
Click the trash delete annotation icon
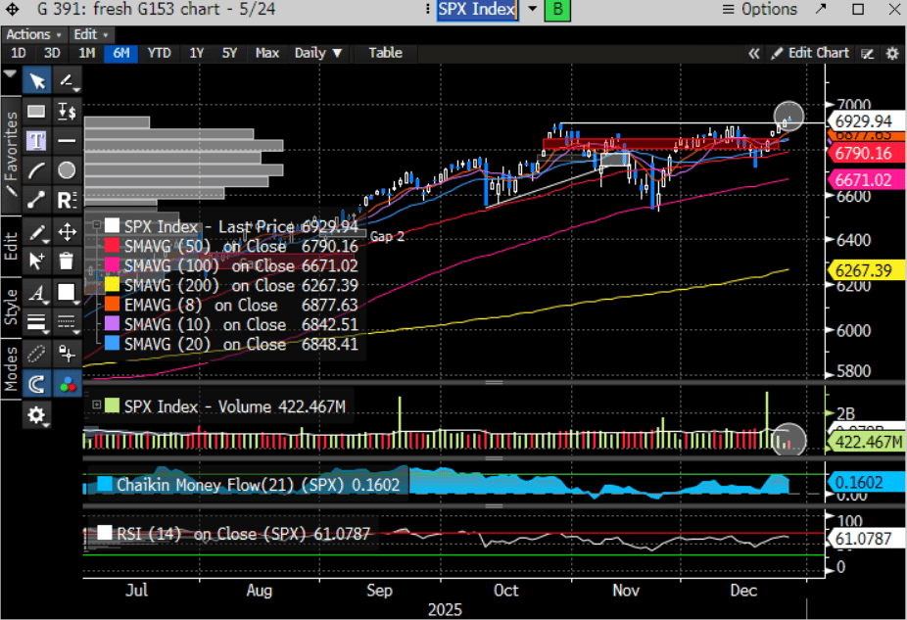click(68, 262)
